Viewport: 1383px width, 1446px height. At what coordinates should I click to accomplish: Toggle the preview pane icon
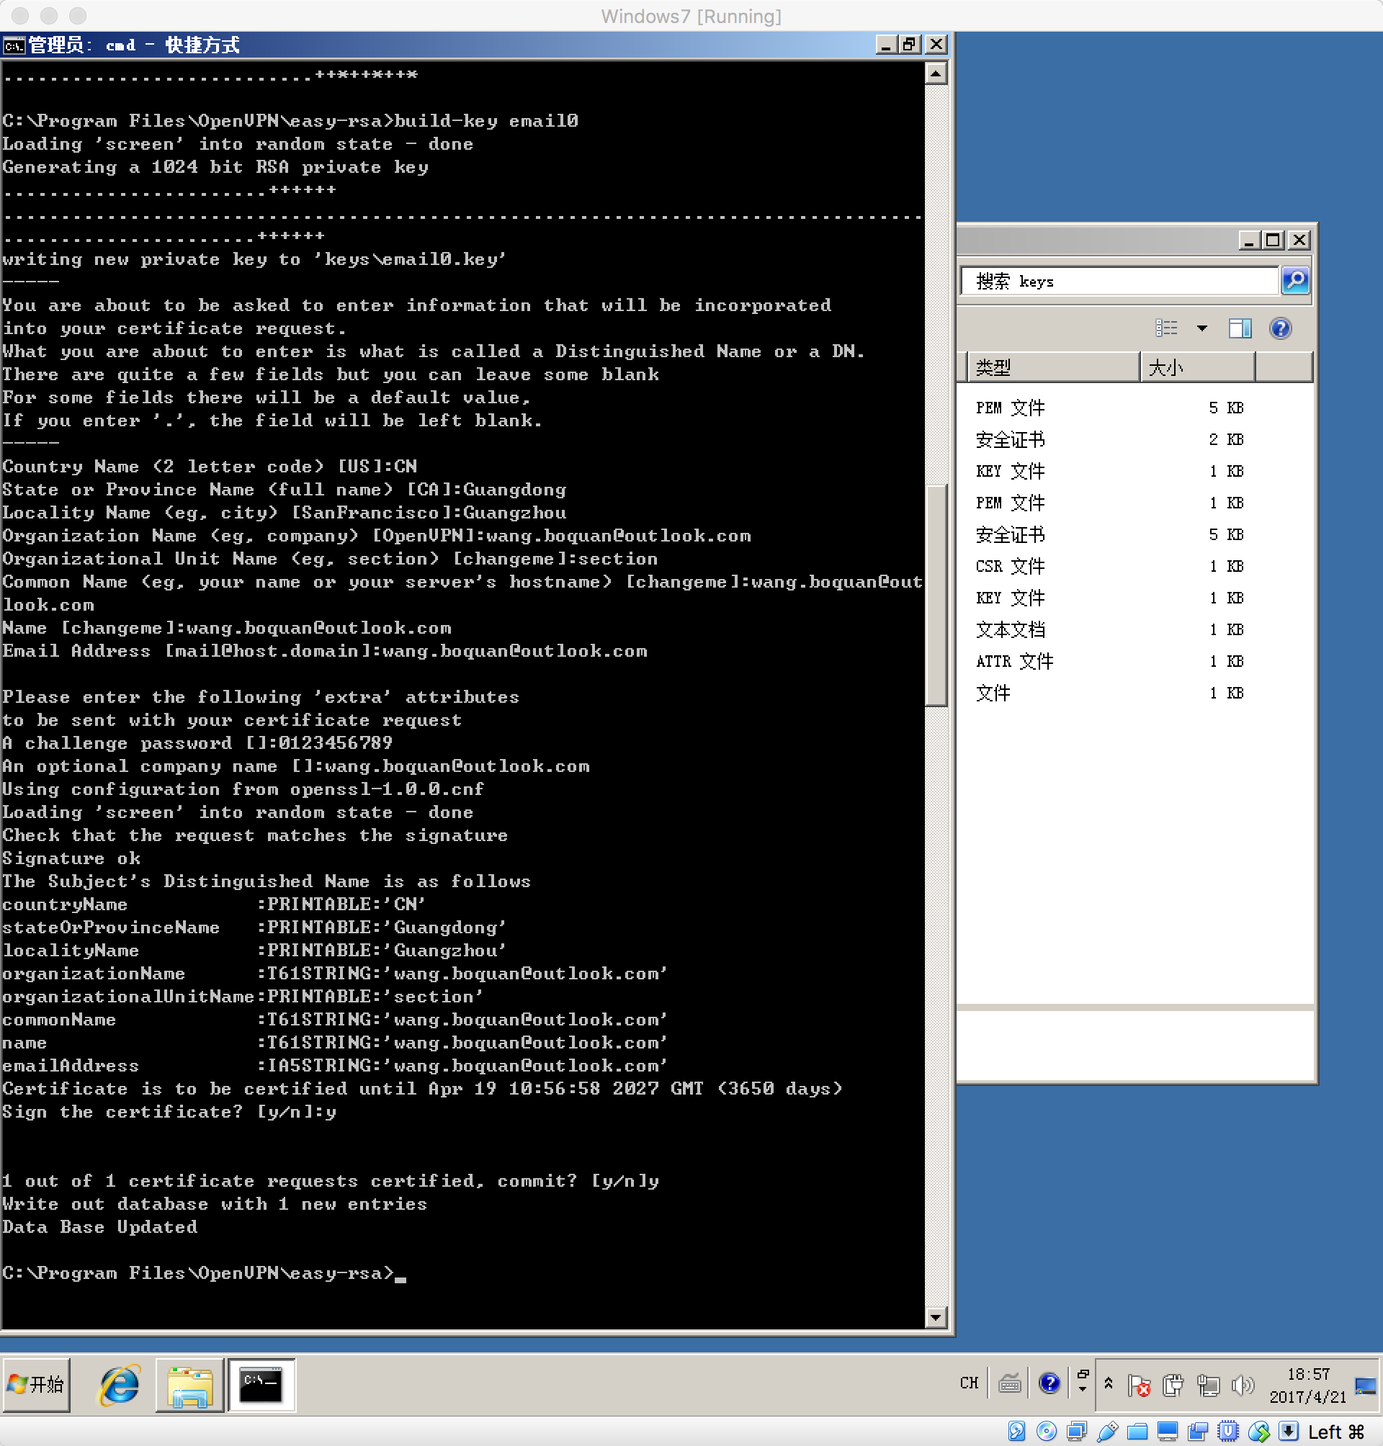[1240, 328]
